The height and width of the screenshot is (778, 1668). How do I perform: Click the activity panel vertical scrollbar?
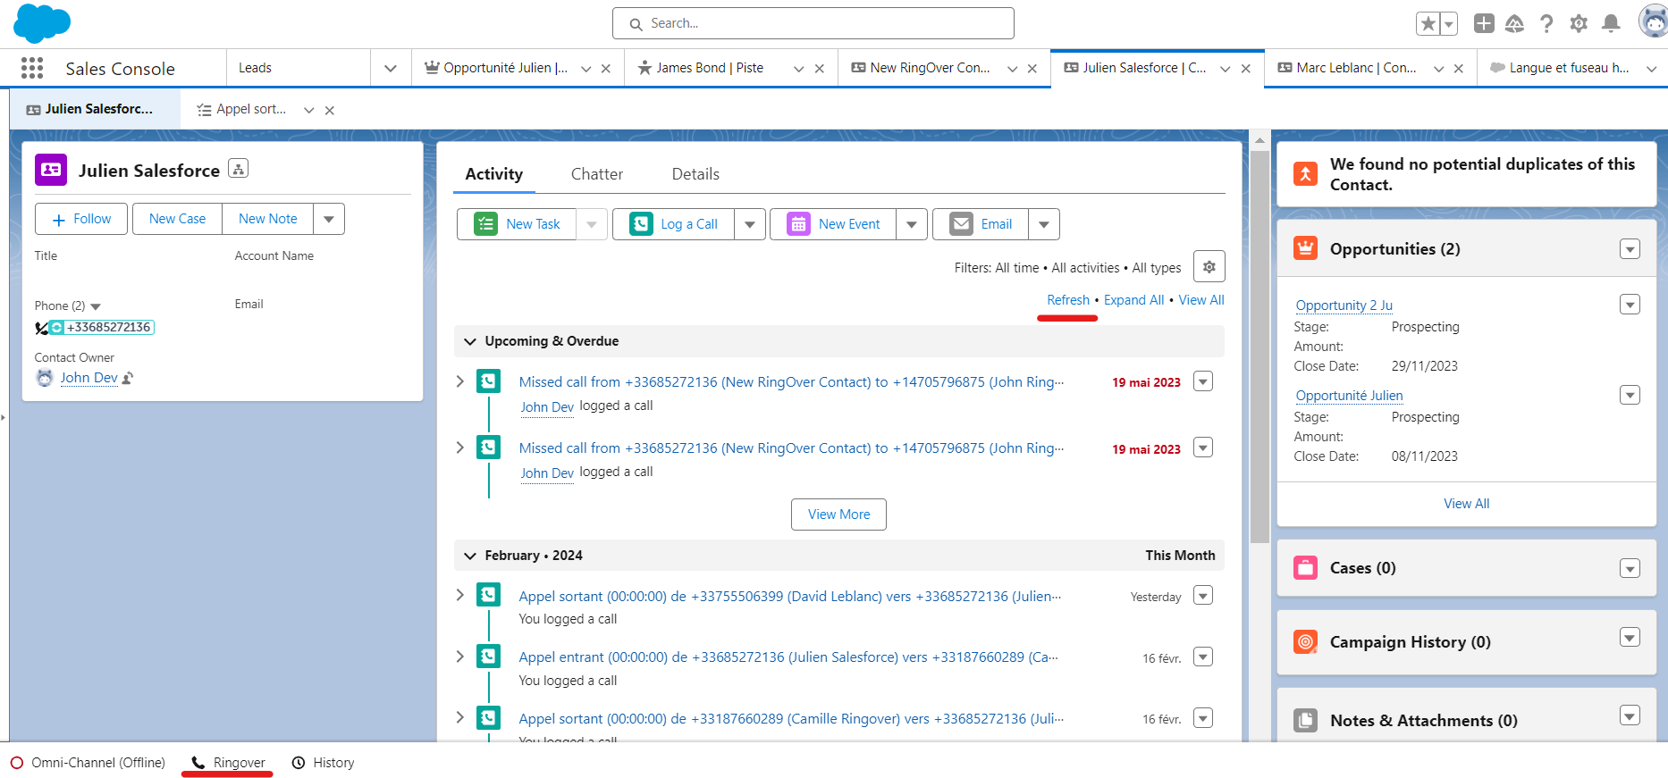[1259, 347]
